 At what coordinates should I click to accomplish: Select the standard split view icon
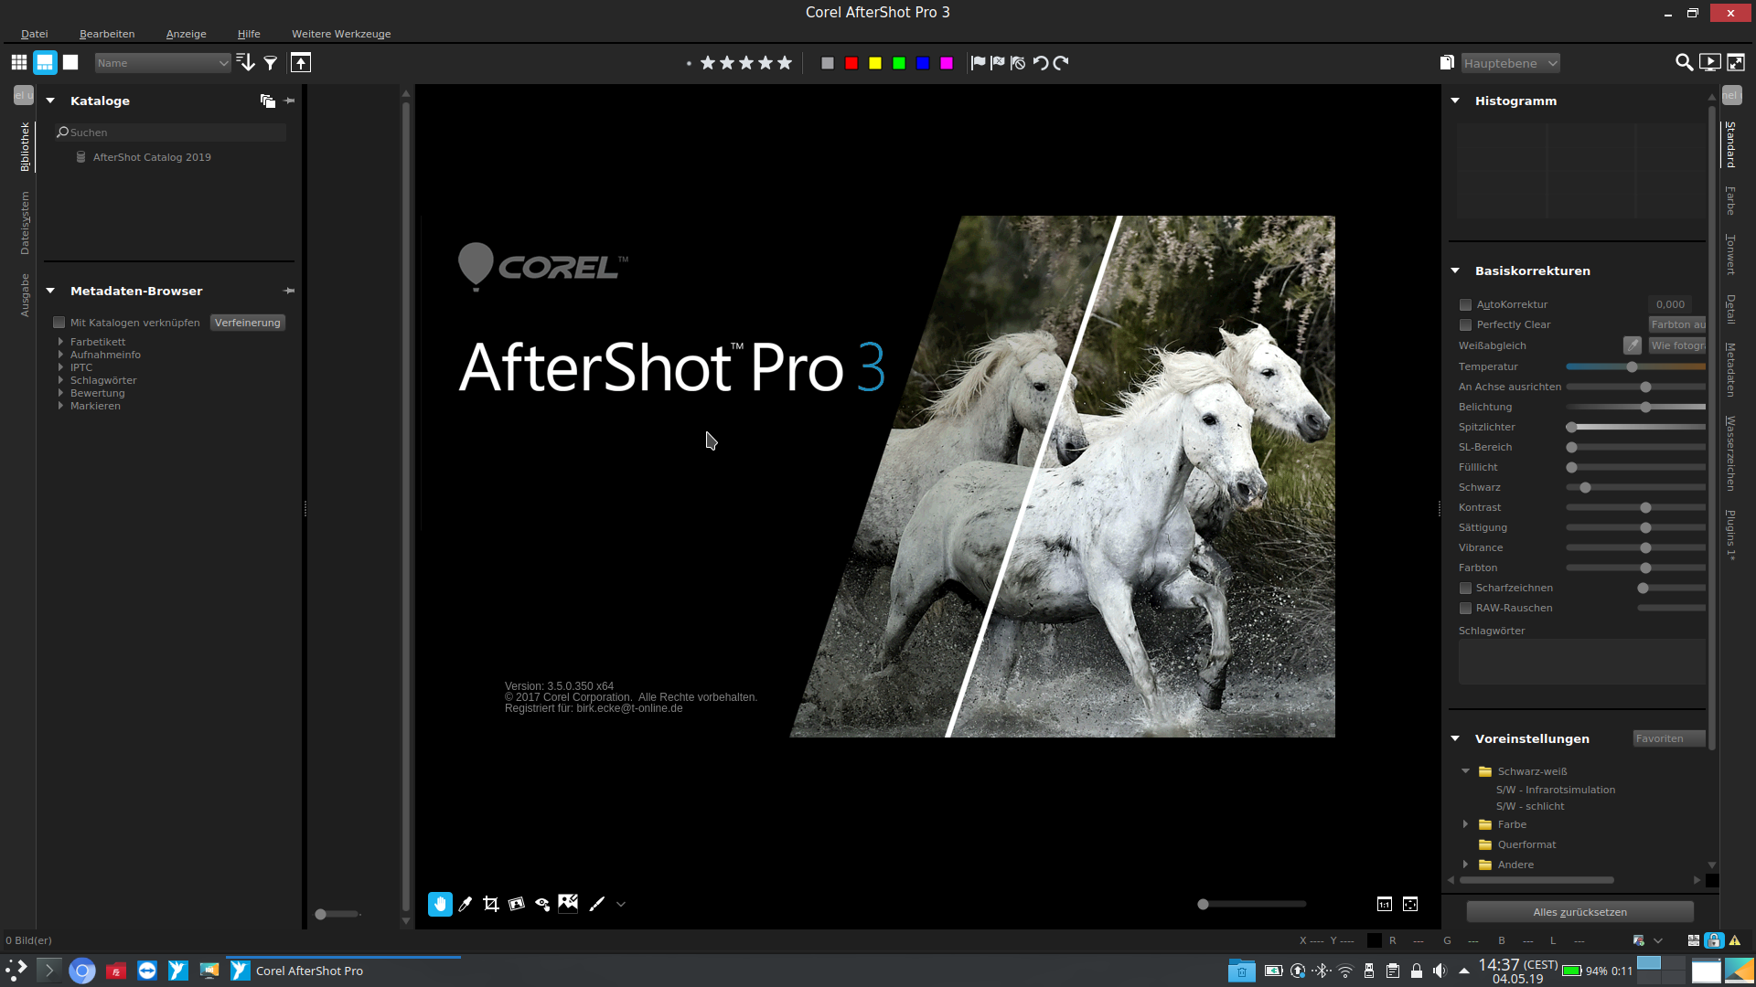click(45, 62)
